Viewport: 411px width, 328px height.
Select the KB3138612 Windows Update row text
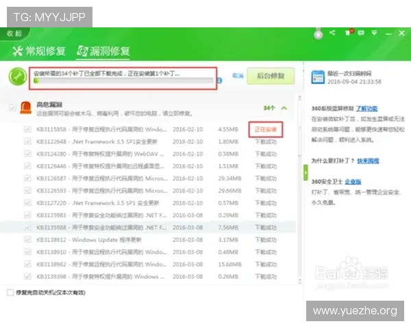89,240
